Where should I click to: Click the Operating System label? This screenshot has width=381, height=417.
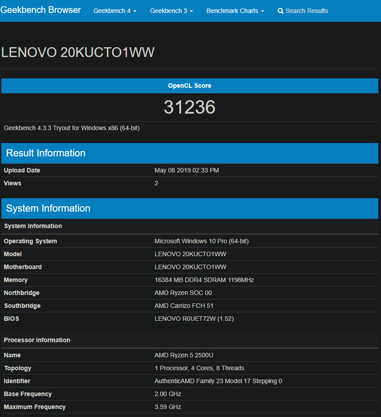pos(30,241)
